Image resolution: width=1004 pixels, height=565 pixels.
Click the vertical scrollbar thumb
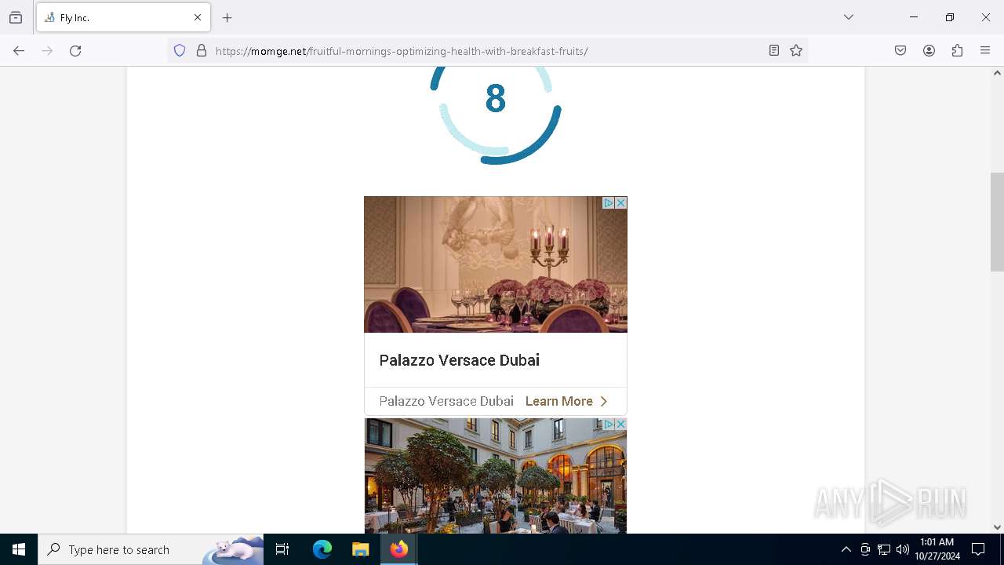click(x=997, y=222)
